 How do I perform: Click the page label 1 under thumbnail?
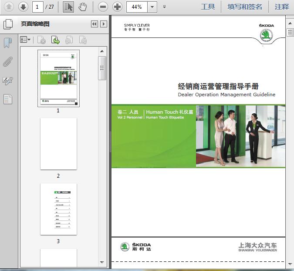pos(58,111)
